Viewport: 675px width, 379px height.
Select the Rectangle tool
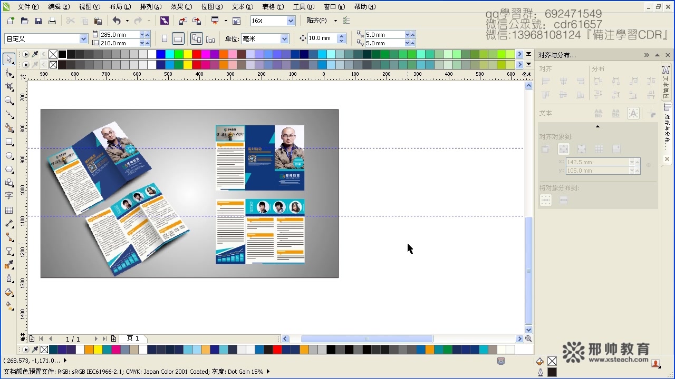coord(9,142)
